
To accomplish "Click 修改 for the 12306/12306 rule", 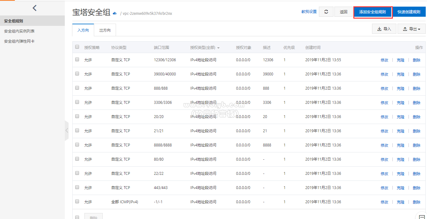I will pos(384,60).
